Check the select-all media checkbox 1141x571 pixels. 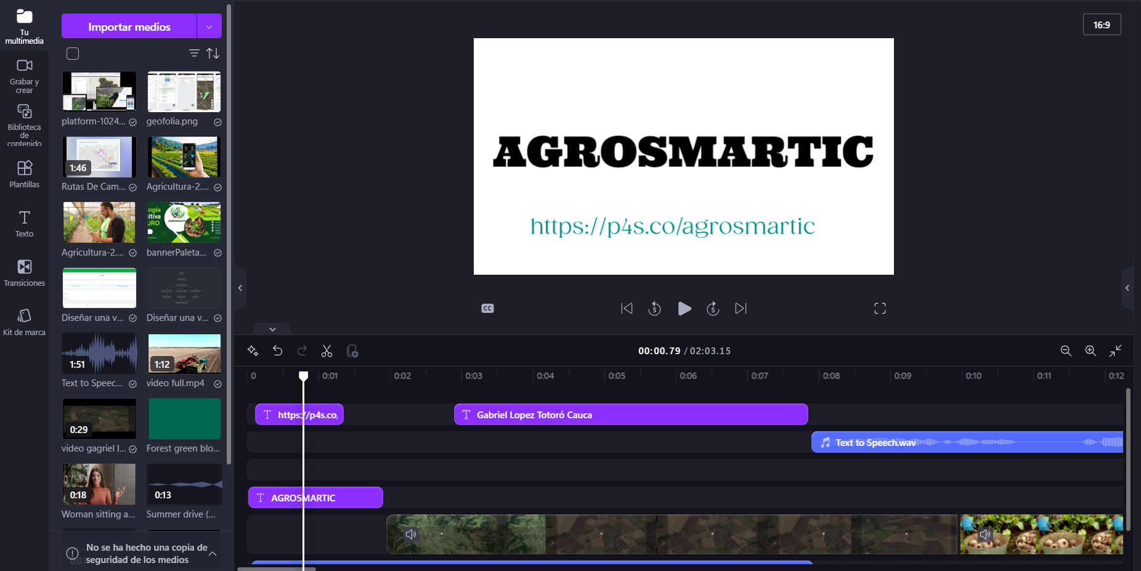[73, 54]
